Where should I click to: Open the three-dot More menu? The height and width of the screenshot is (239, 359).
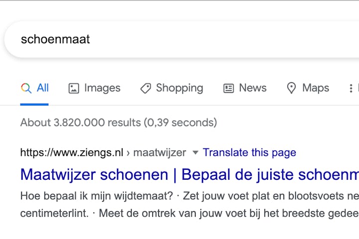click(351, 88)
